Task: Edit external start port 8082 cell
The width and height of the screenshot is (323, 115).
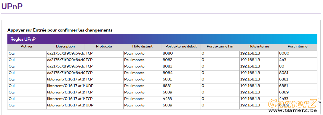Action: [181, 60]
